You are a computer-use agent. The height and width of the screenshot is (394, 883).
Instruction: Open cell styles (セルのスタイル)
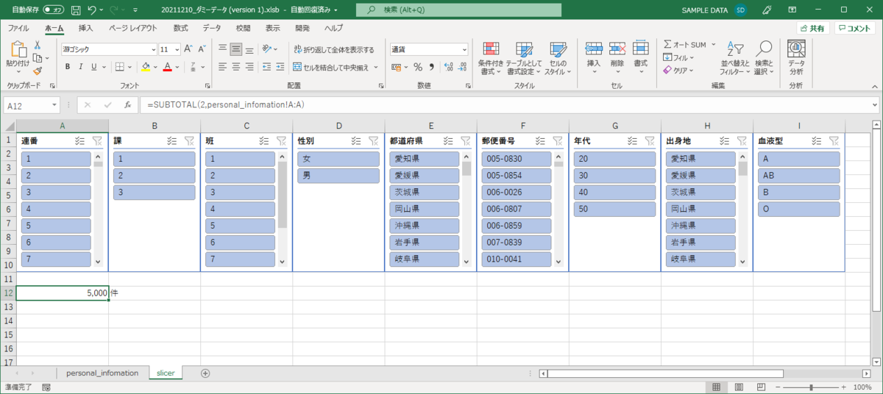[x=558, y=58]
